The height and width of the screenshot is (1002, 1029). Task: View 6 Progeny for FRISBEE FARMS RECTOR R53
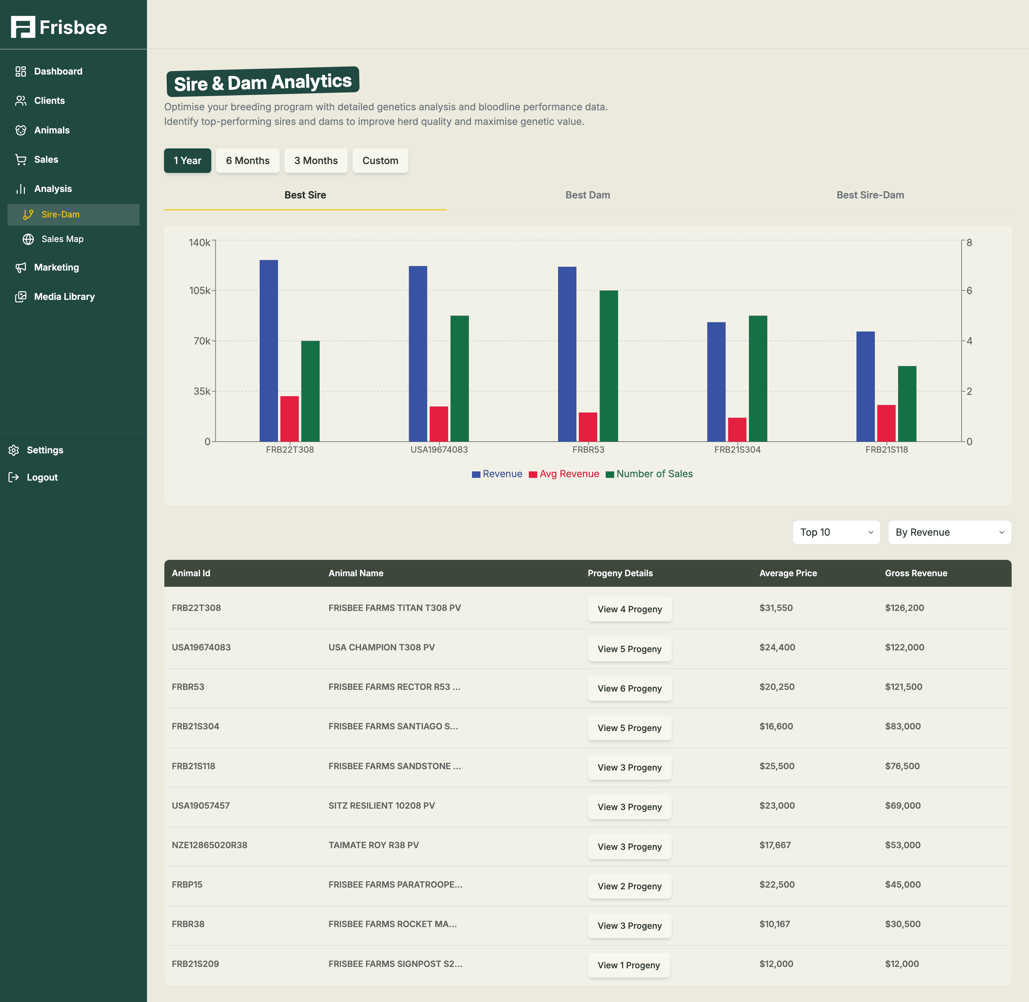click(x=630, y=688)
